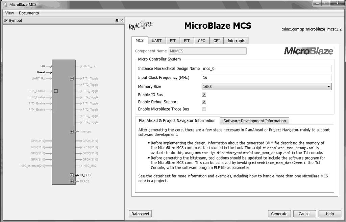
Task: Switch to the FIT tab
Action: (173, 41)
